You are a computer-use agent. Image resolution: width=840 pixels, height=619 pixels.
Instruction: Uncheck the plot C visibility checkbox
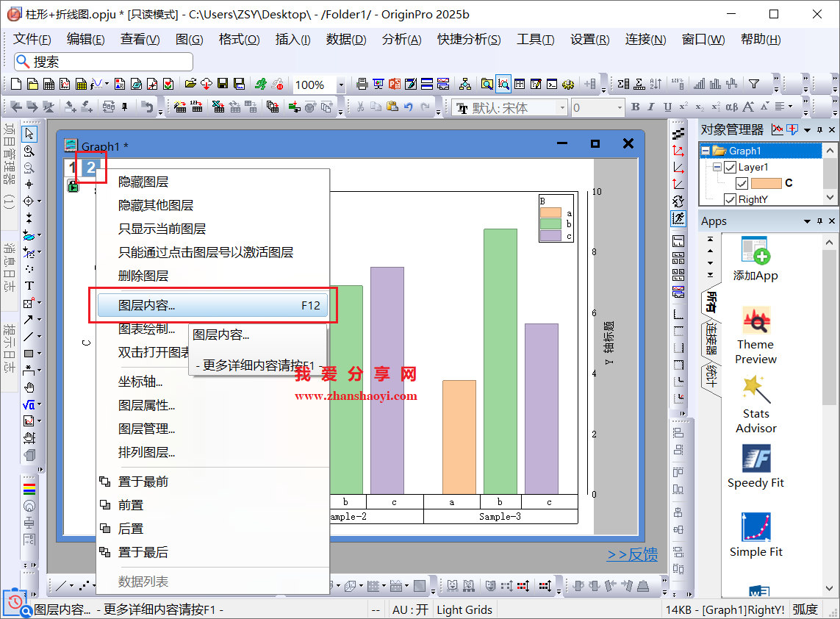coord(742,183)
